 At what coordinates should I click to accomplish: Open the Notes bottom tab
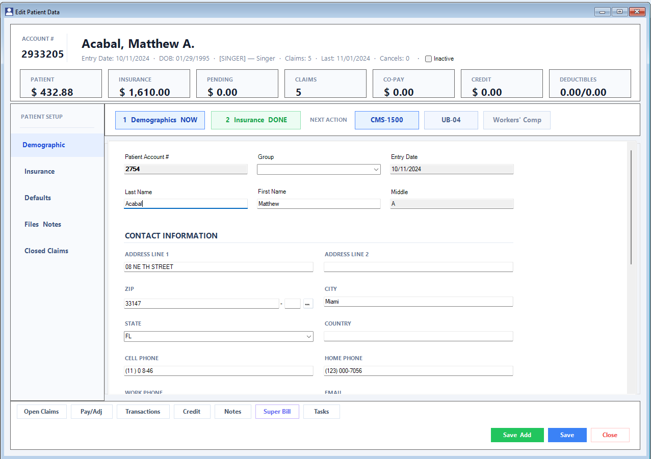coord(233,412)
